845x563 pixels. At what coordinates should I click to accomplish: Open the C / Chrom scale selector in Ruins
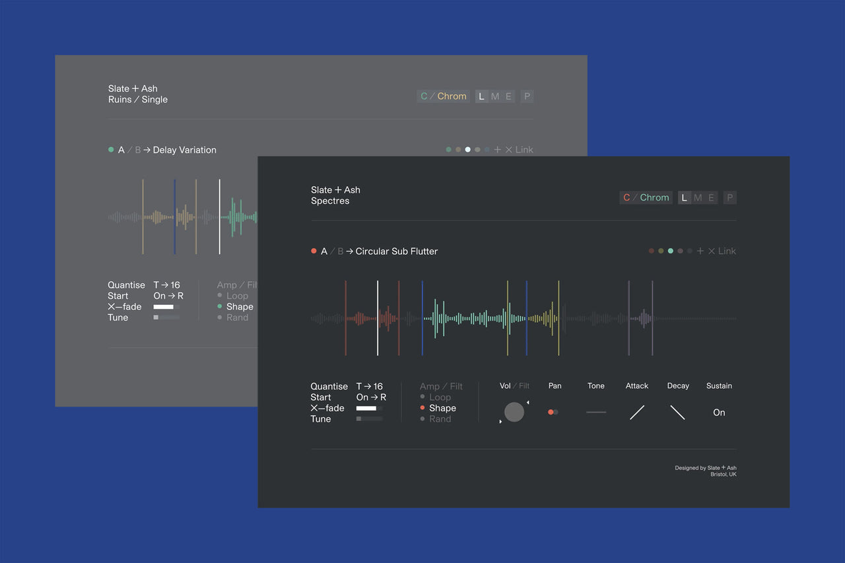point(443,96)
